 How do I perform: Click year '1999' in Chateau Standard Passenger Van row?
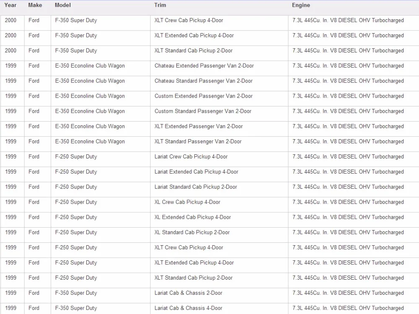click(10, 81)
